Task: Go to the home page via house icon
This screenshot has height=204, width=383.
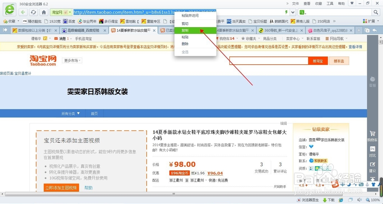Action: [x=44, y=12]
